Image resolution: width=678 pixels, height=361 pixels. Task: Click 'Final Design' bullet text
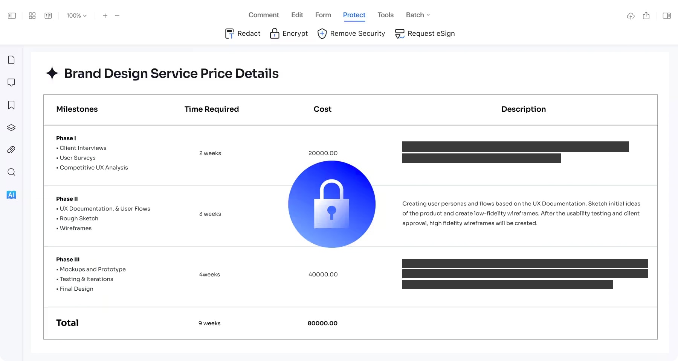pos(76,289)
